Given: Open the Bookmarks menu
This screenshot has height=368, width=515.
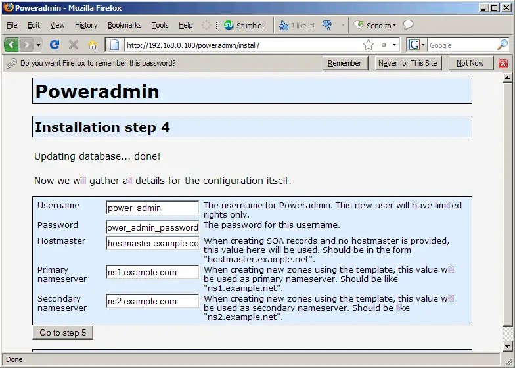Looking at the screenshot, I should coord(125,25).
